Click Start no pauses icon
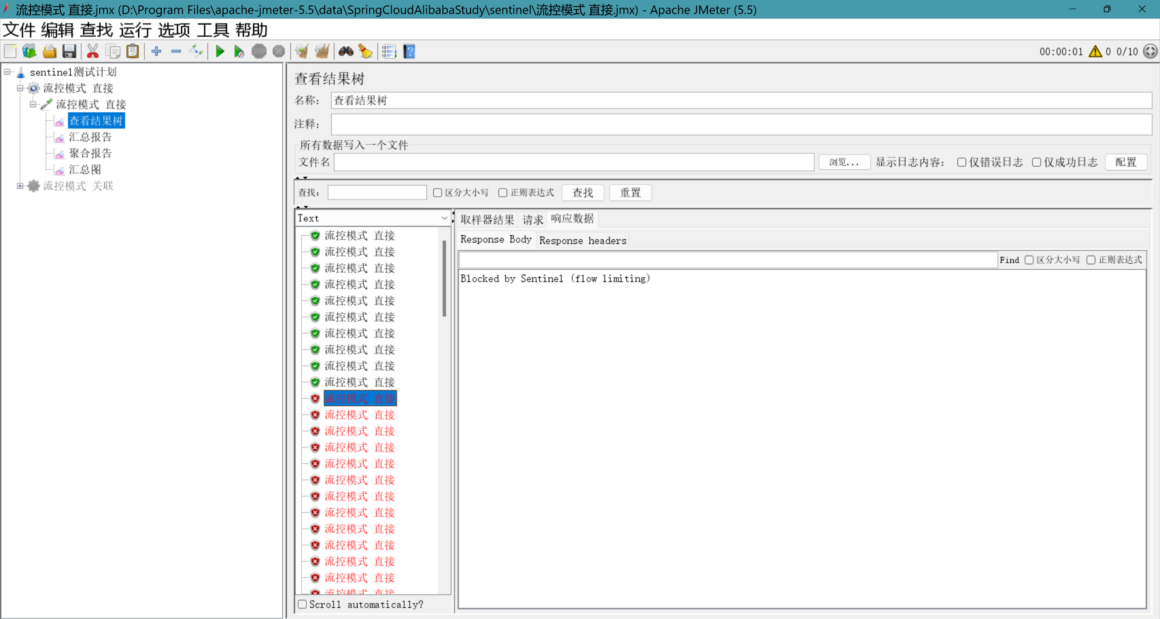The width and height of the screenshot is (1160, 619). tap(239, 52)
